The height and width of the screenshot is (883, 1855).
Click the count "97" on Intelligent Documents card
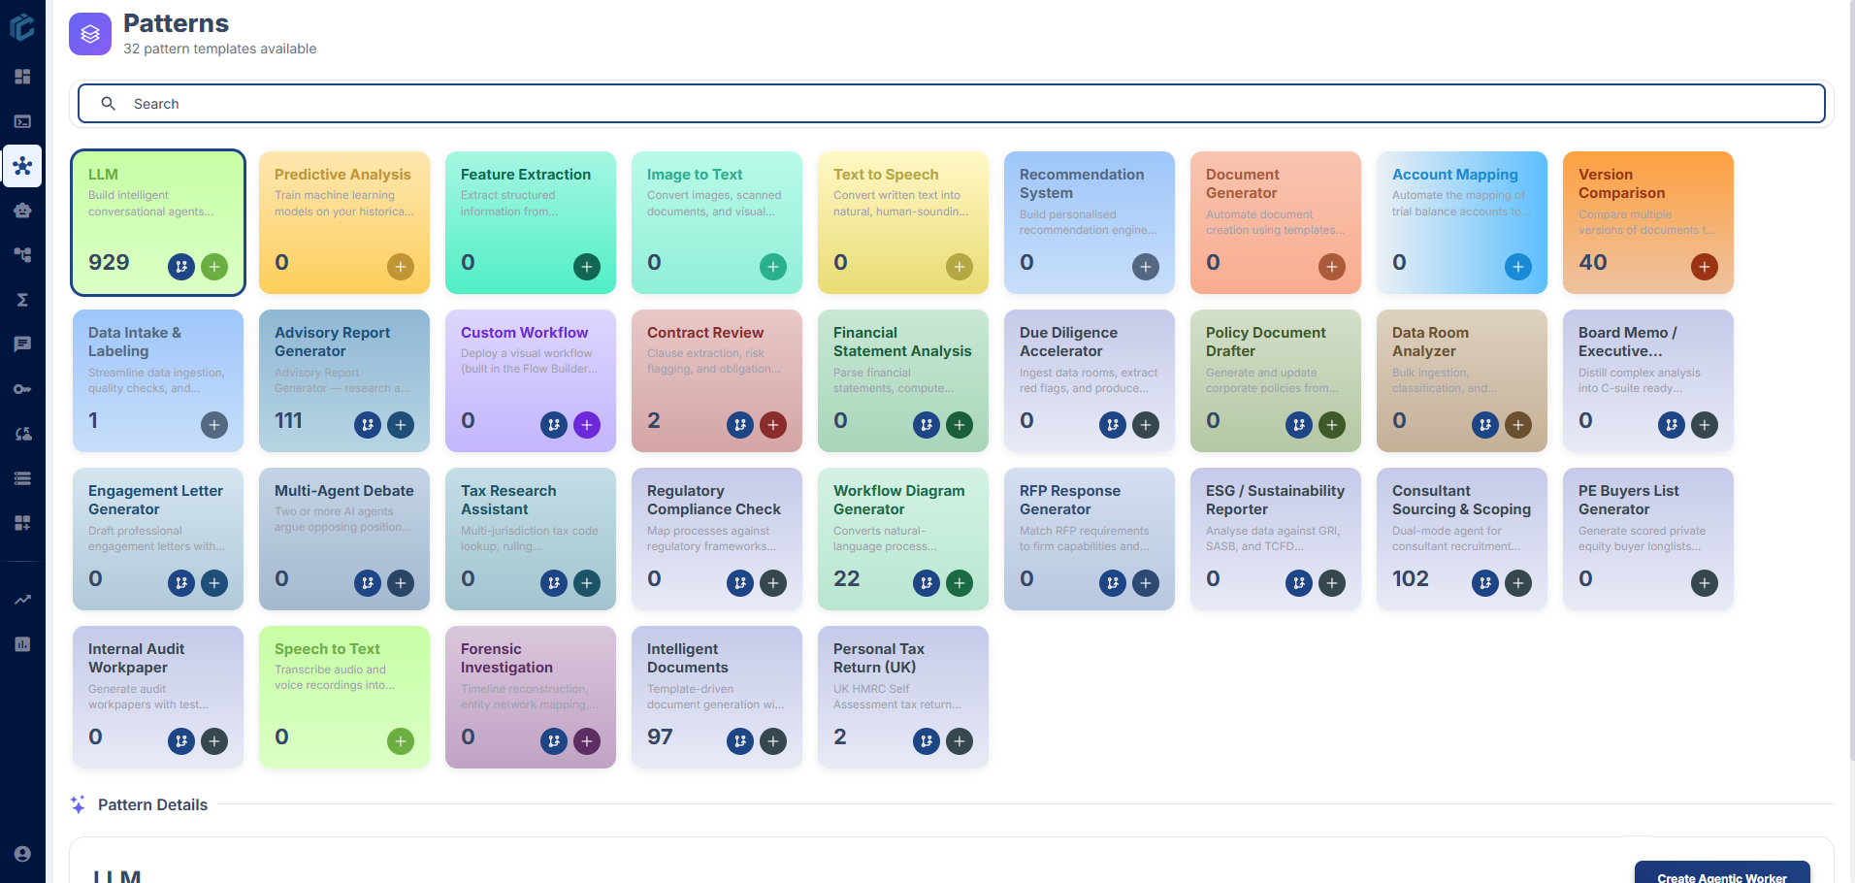point(660,736)
